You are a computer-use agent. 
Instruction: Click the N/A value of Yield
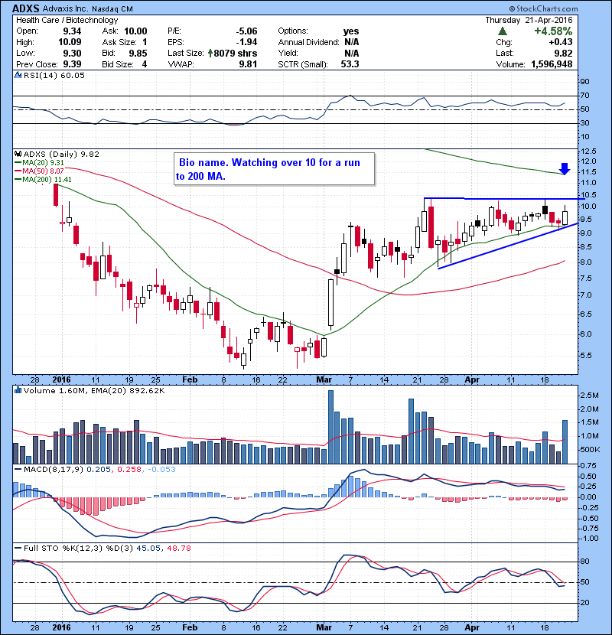coord(352,53)
